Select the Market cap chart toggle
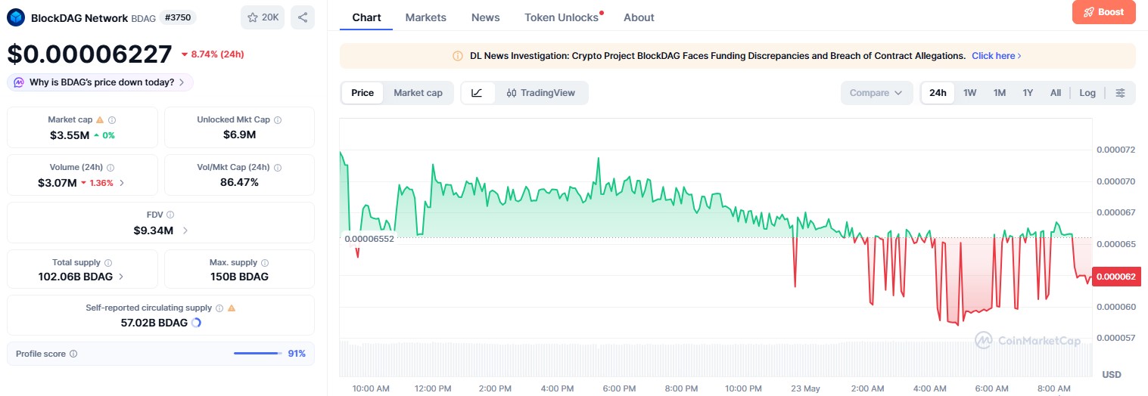The image size is (1148, 396). point(418,93)
